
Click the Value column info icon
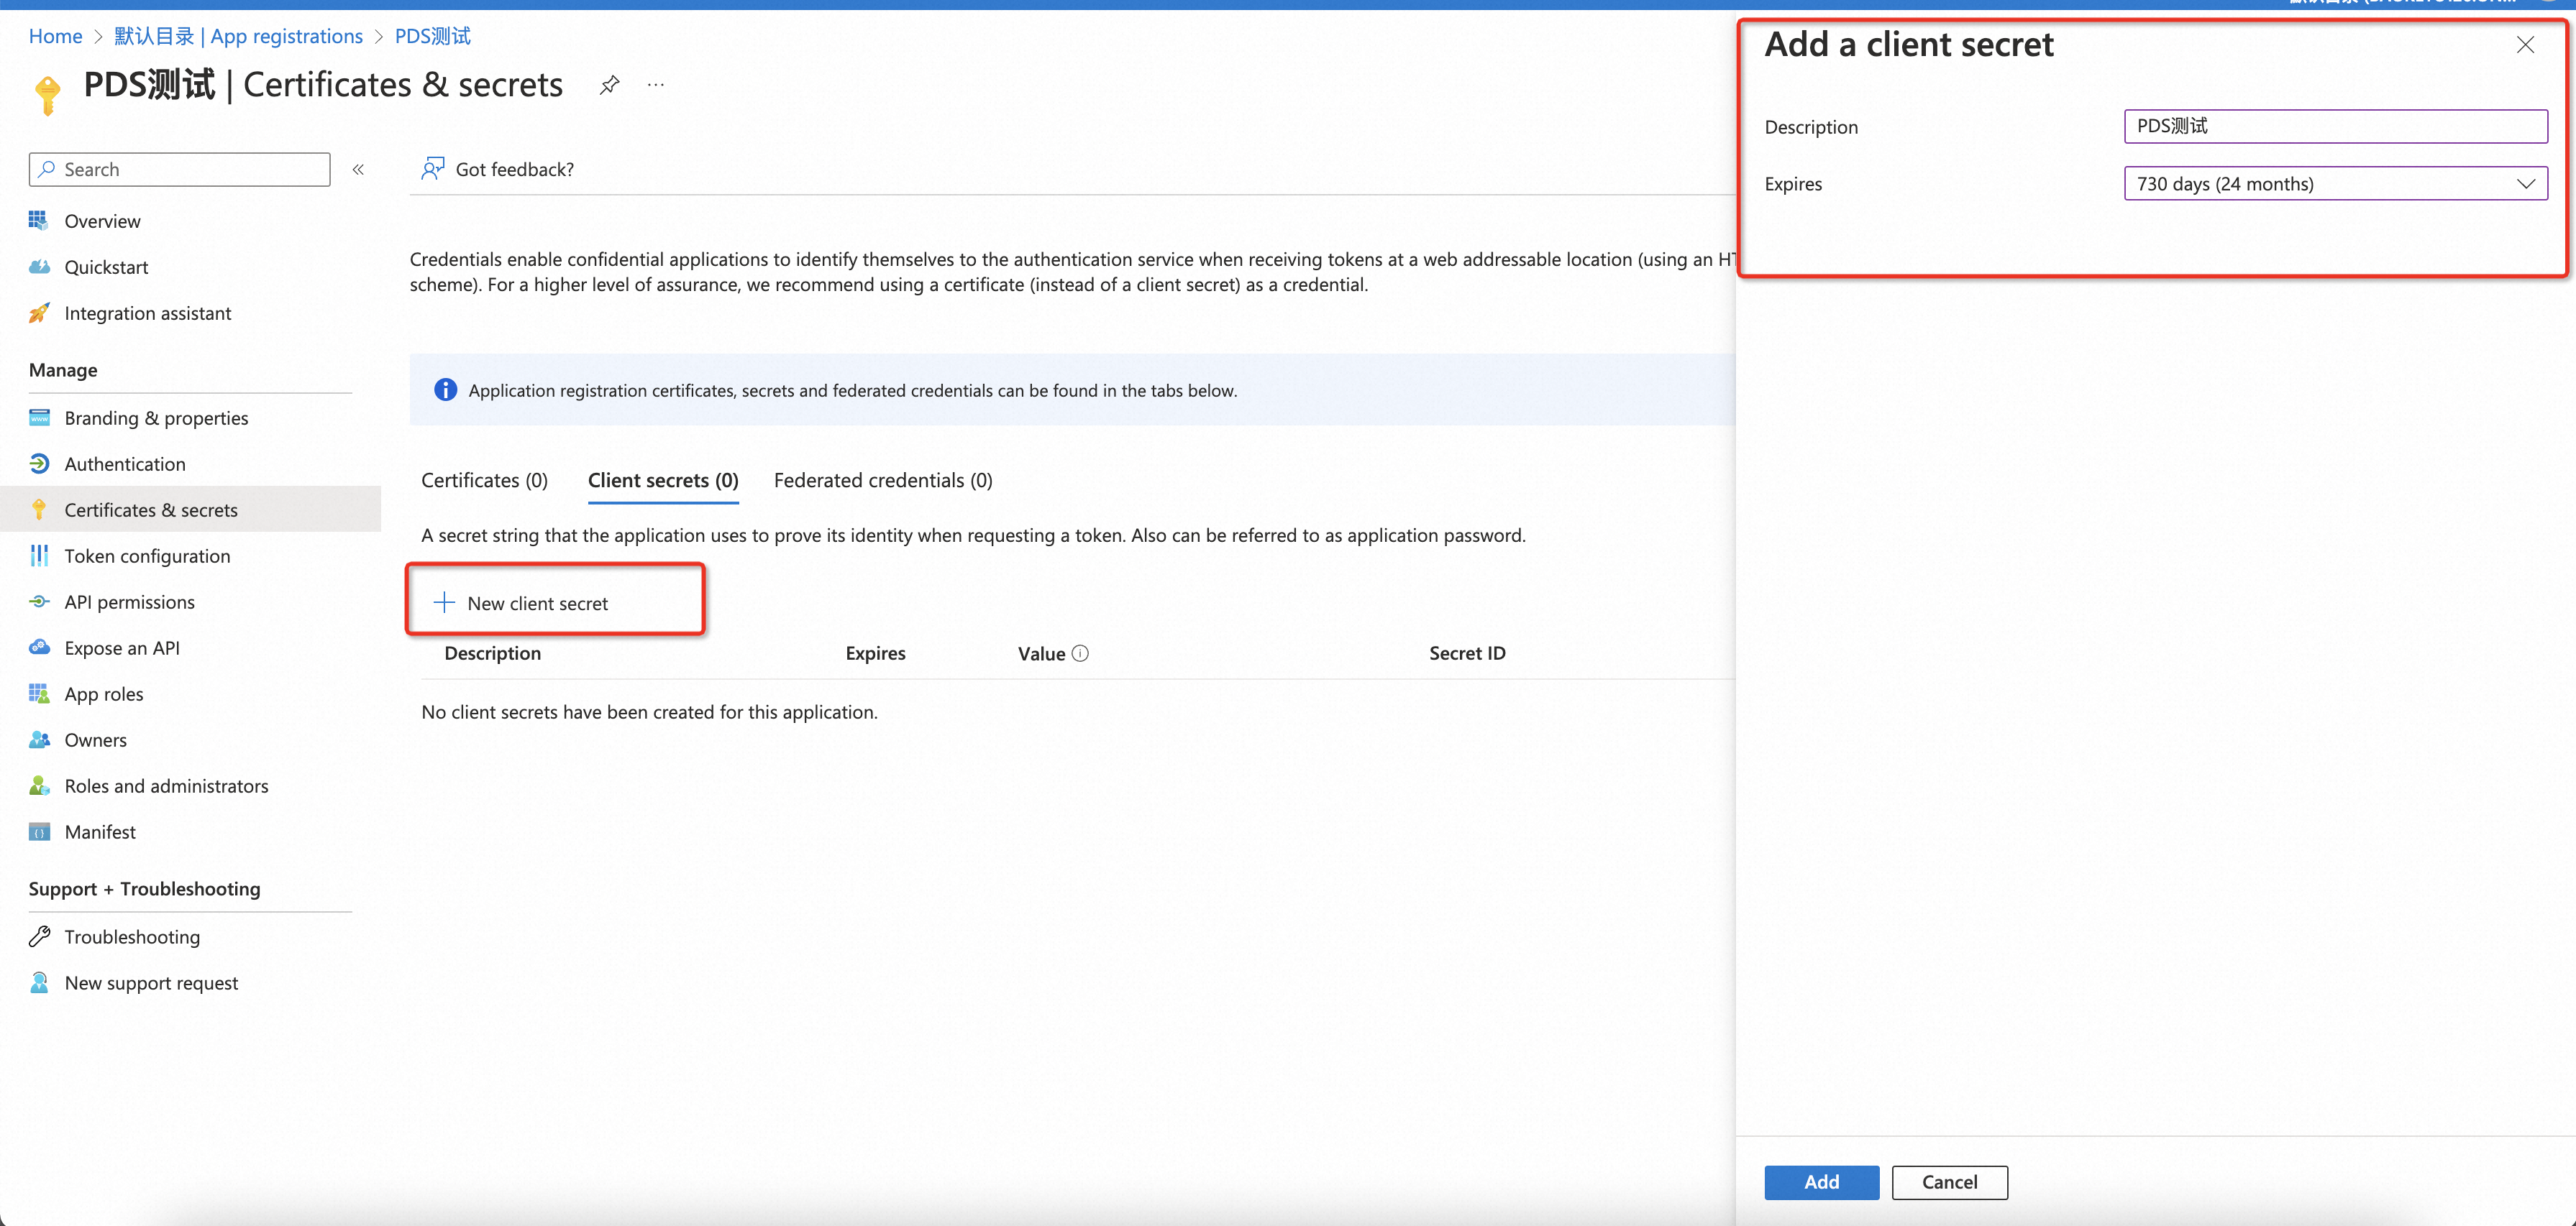pos(1080,653)
